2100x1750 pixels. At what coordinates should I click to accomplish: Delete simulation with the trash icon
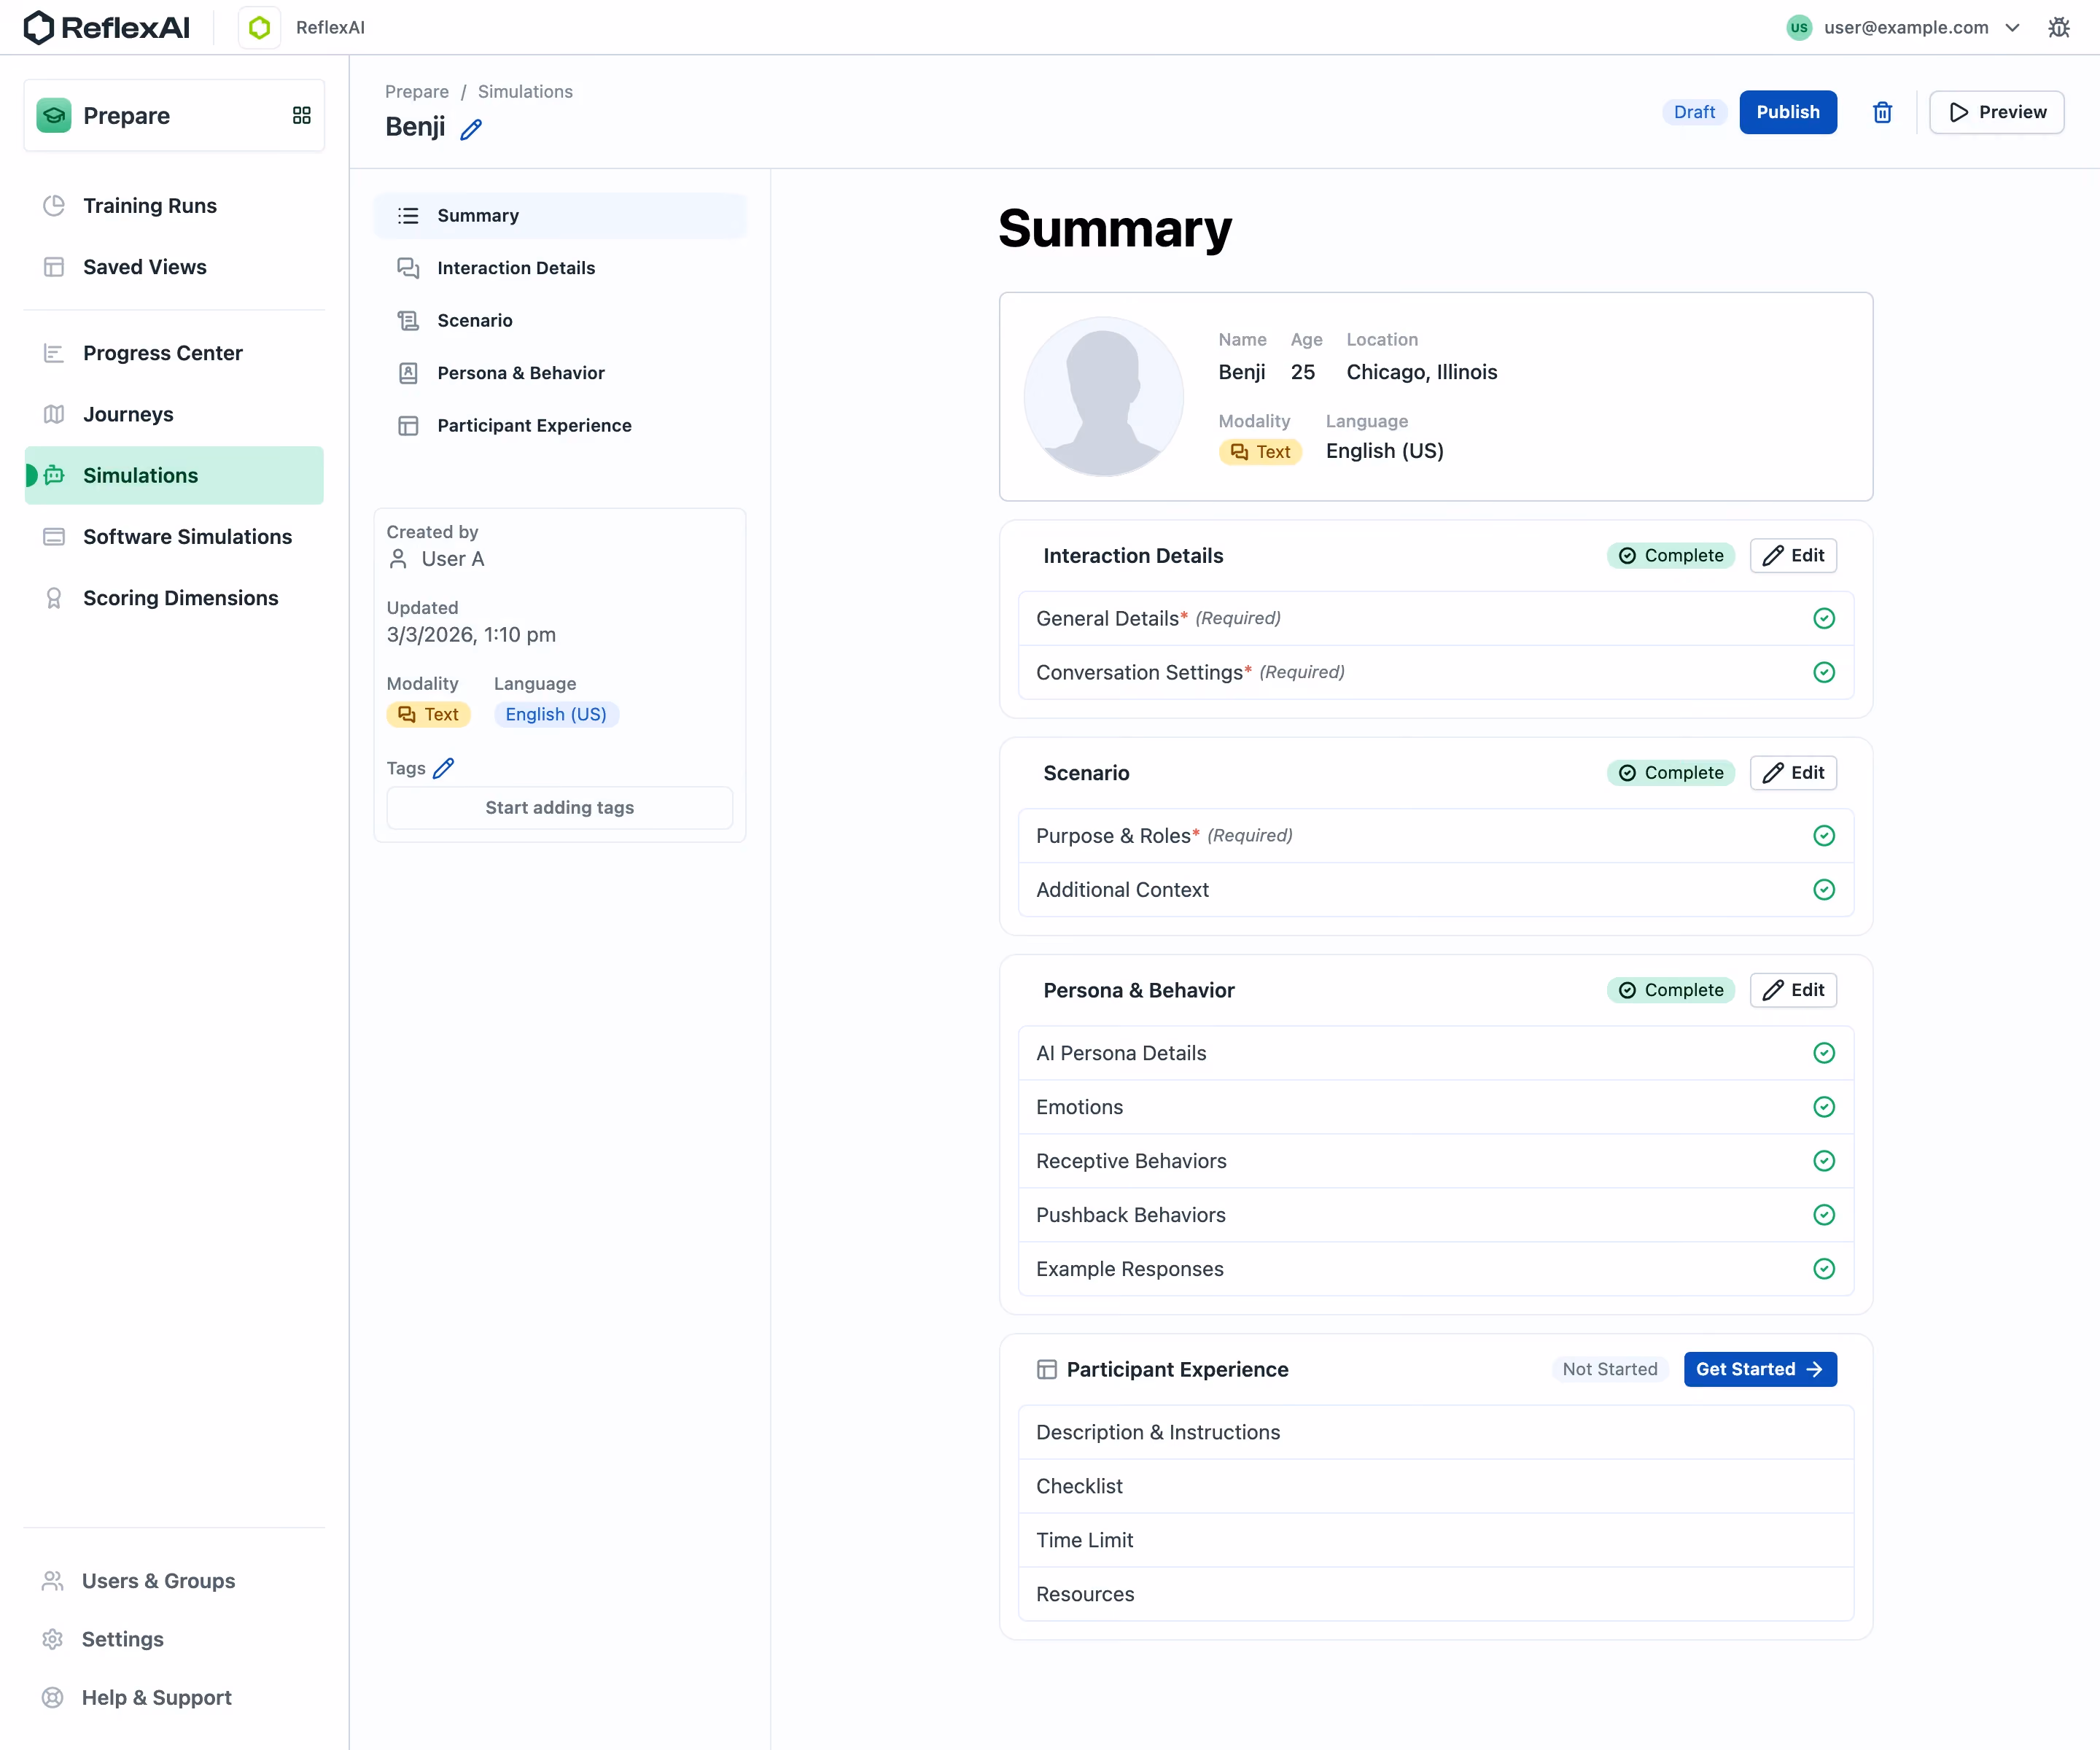click(x=1882, y=112)
